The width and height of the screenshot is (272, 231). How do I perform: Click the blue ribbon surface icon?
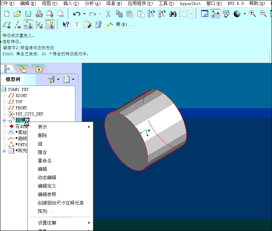pos(98,25)
